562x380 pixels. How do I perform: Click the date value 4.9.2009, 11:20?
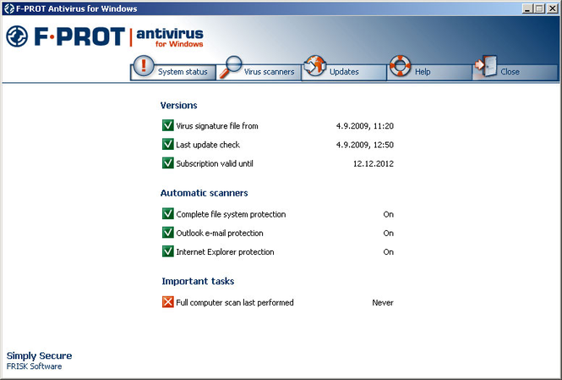[365, 126]
